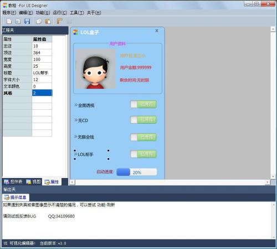This screenshot has height=249, width=277.
Task: Click the 用户金数:999999 label
Action: pos(136,68)
